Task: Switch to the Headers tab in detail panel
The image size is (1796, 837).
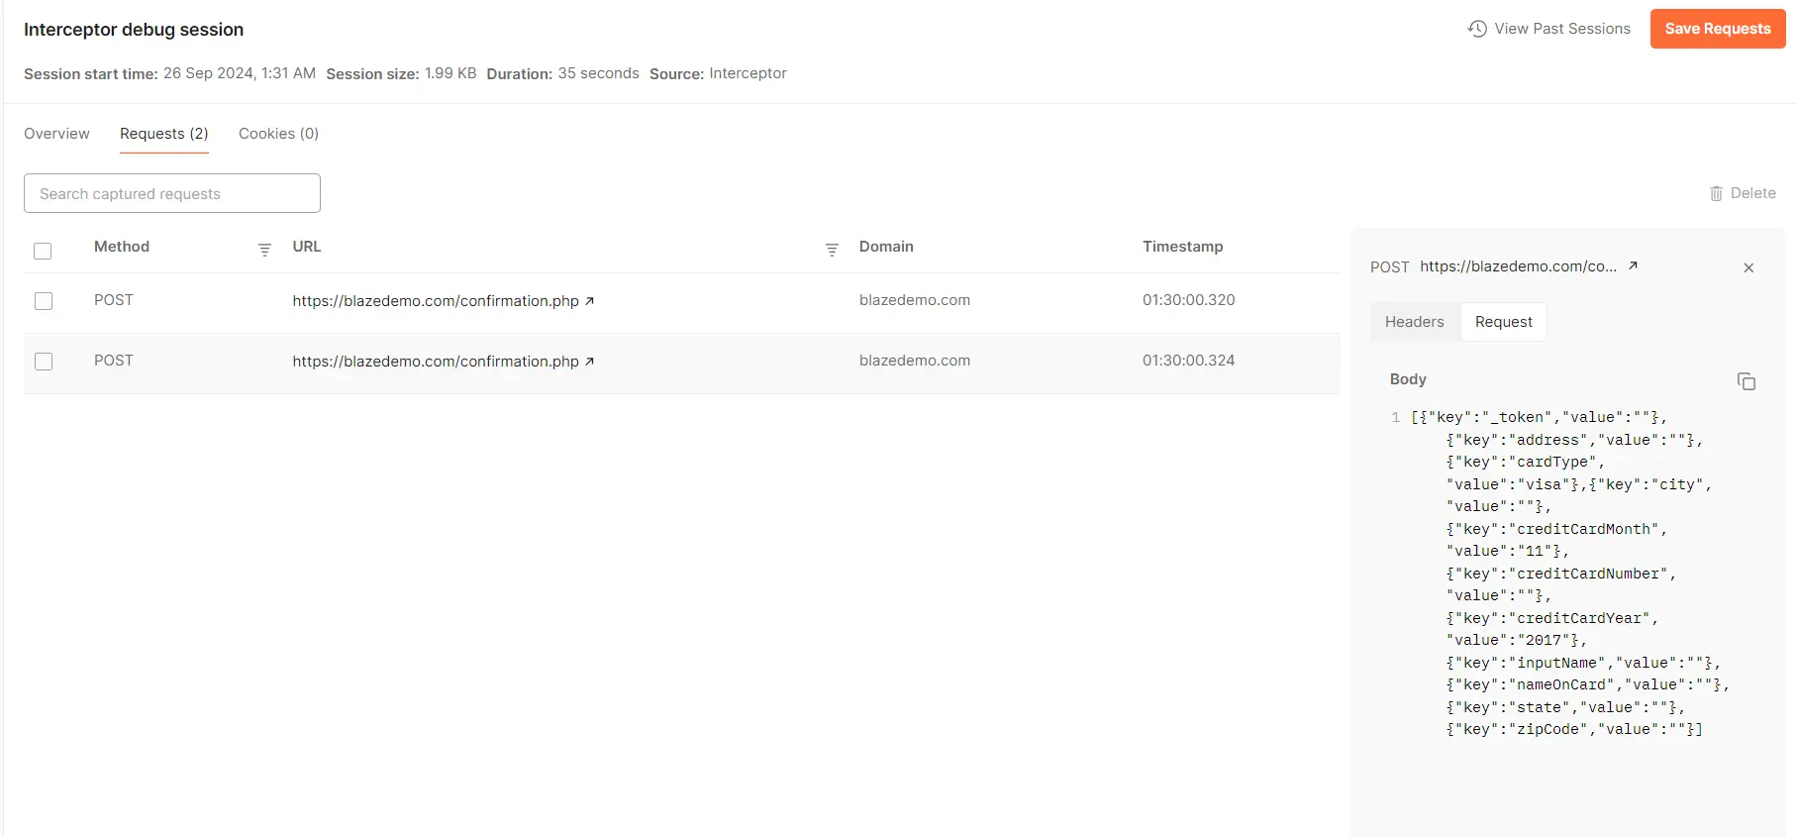Action: click(x=1415, y=322)
